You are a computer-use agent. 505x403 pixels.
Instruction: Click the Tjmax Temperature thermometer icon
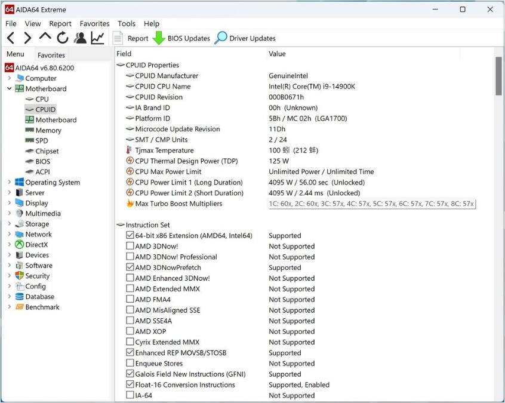(x=130, y=150)
